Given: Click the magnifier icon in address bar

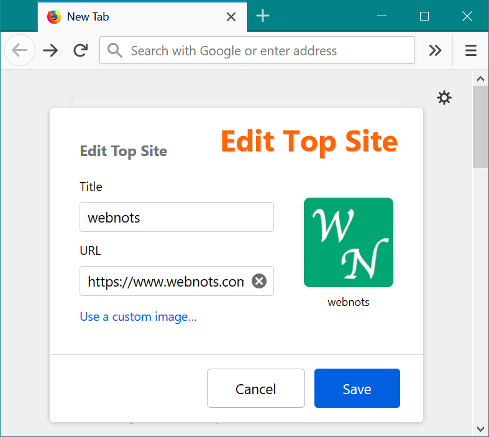Looking at the screenshot, I should click(114, 50).
